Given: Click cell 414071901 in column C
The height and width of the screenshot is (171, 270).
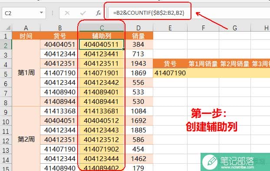Looking at the screenshot, I should (x=102, y=73).
